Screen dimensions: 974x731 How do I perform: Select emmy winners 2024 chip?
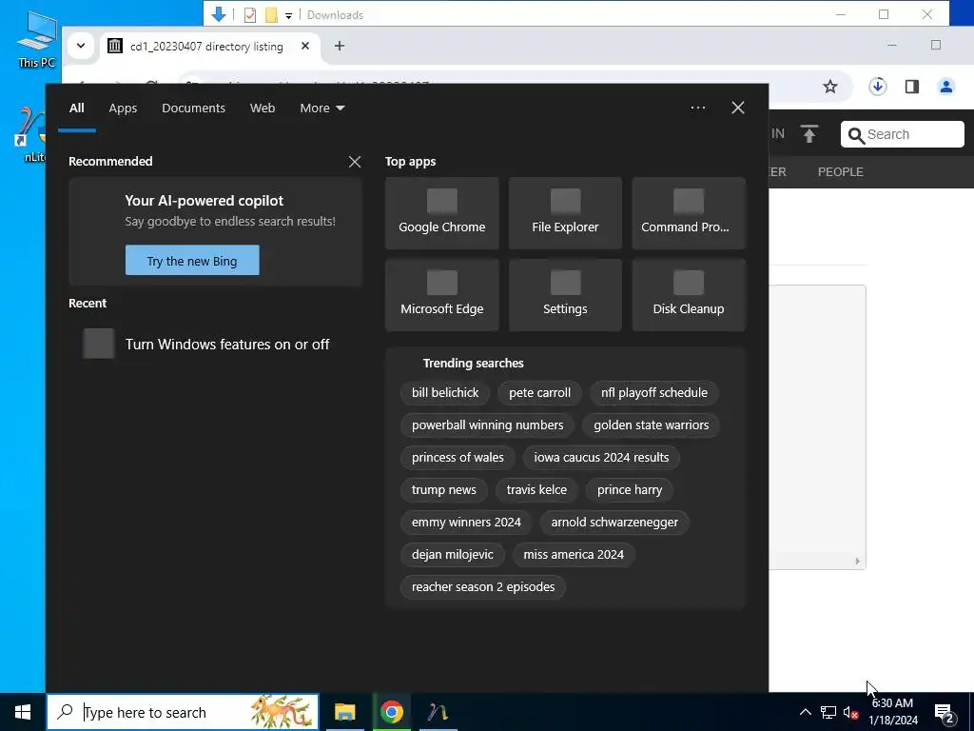tap(466, 523)
